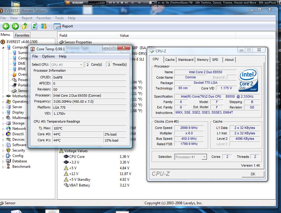Switch to Memory tab in CPU-Z

(x=202, y=60)
